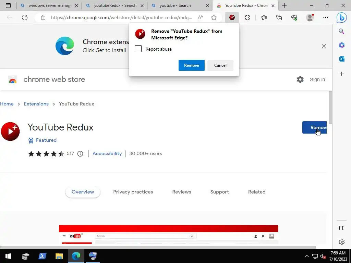Click the horizontal scrollbar at bottom
The image size is (351, 263).
click(x=158, y=247)
